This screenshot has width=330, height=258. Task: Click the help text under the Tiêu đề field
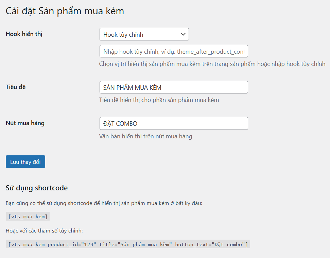(159, 100)
